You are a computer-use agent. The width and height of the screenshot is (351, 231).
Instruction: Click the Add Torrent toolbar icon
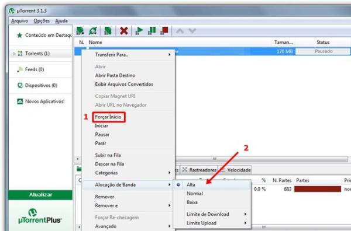coord(80,30)
